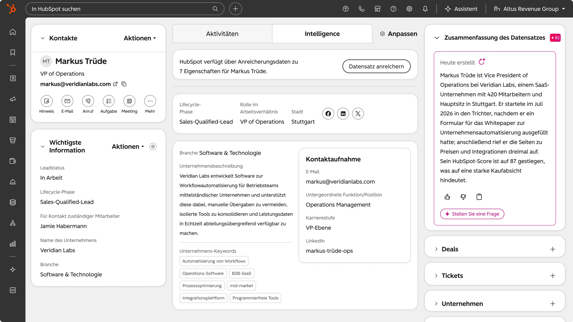The image size is (573, 322).
Task: Expand the Unternehmen section
Action: (x=436, y=304)
